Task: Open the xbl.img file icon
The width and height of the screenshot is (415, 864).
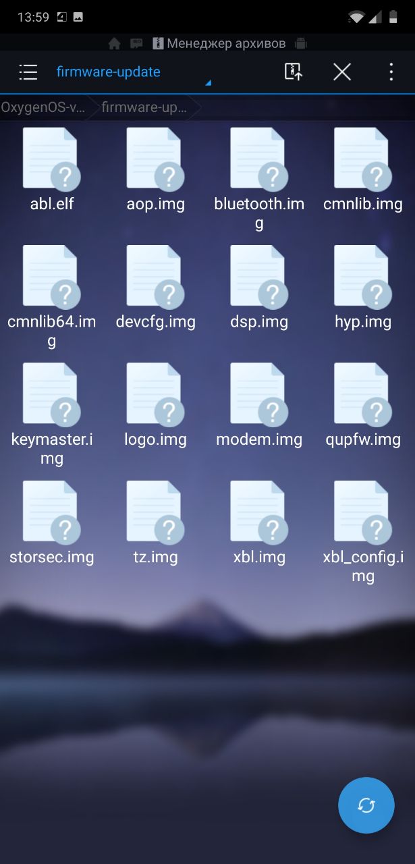Action: click(259, 512)
